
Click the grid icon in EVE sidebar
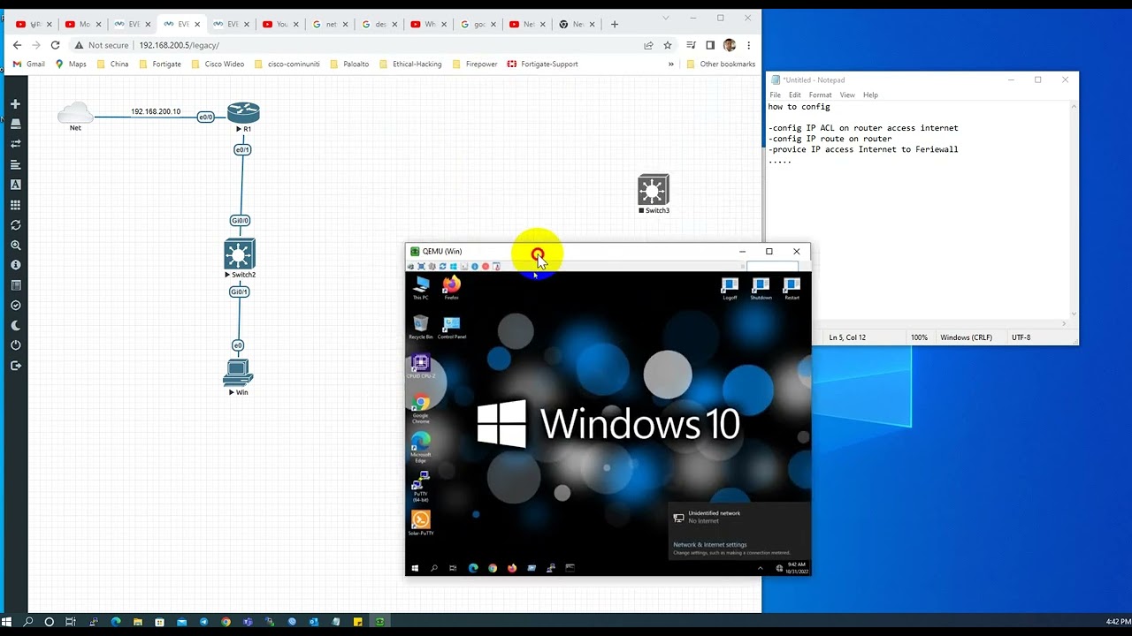point(15,205)
